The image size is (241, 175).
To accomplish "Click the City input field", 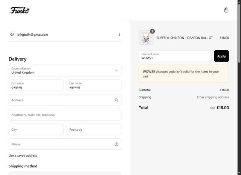I will pyautogui.click(x=36, y=130).
